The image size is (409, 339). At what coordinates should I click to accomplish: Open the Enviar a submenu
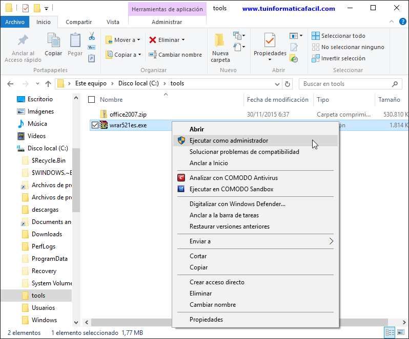pos(255,241)
